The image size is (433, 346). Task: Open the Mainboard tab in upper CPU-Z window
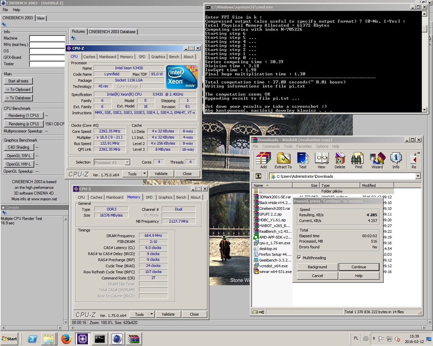pos(108,57)
